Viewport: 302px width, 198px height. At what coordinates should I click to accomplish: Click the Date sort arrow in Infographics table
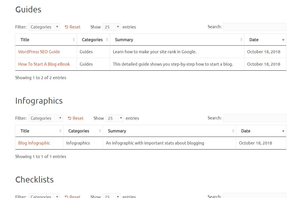[283, 131]
